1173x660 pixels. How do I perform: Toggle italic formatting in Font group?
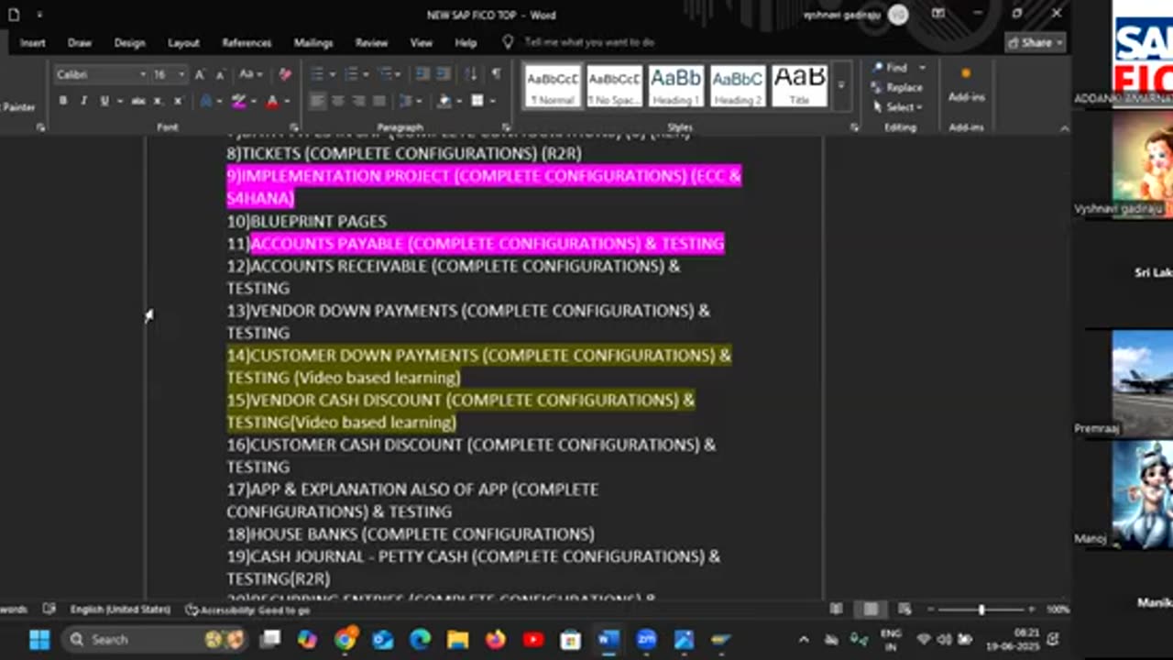[x=83, y=101]
